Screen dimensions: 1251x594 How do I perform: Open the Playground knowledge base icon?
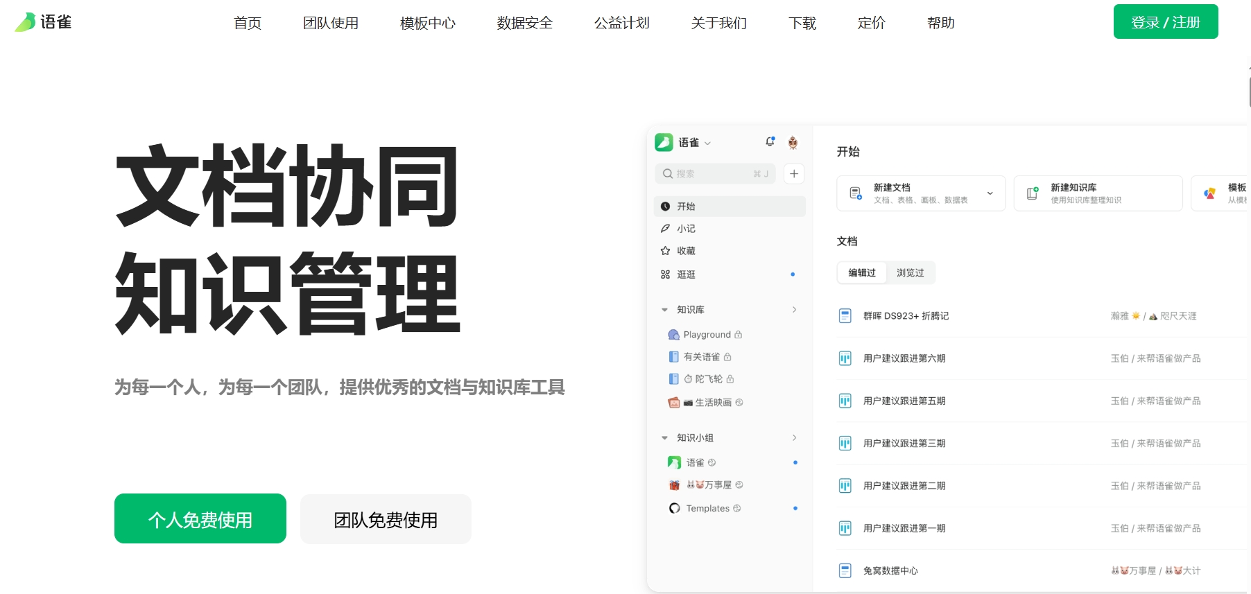pyautogui.click(x=673, y=335)
